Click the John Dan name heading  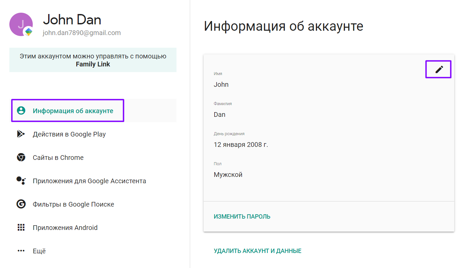click(x=72, y=20)
